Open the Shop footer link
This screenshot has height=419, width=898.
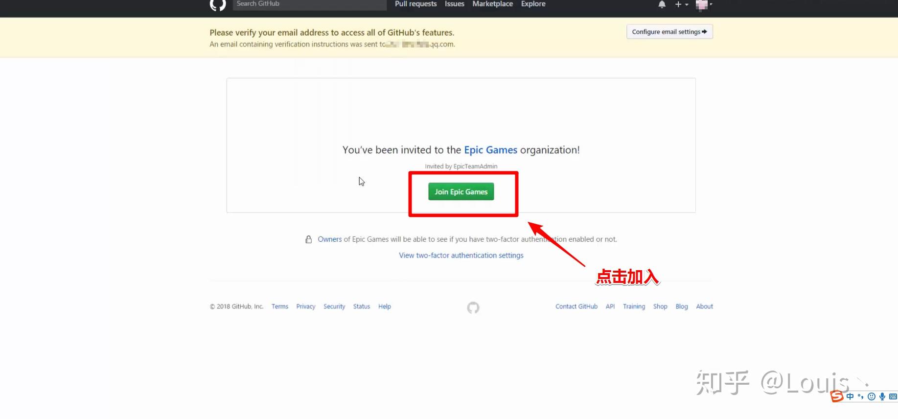tap(660, 306)
